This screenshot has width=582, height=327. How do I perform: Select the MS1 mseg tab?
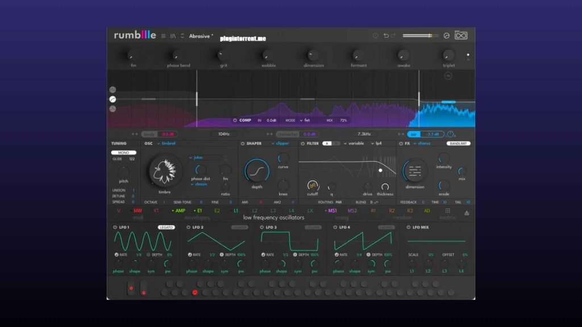click(x=331, y=211)
